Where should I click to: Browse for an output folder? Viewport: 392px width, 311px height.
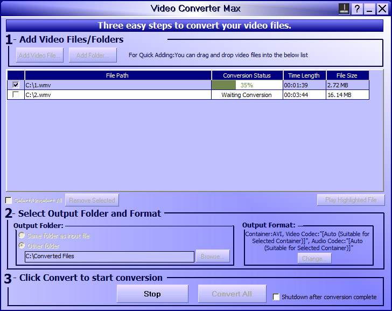(213, 257)
